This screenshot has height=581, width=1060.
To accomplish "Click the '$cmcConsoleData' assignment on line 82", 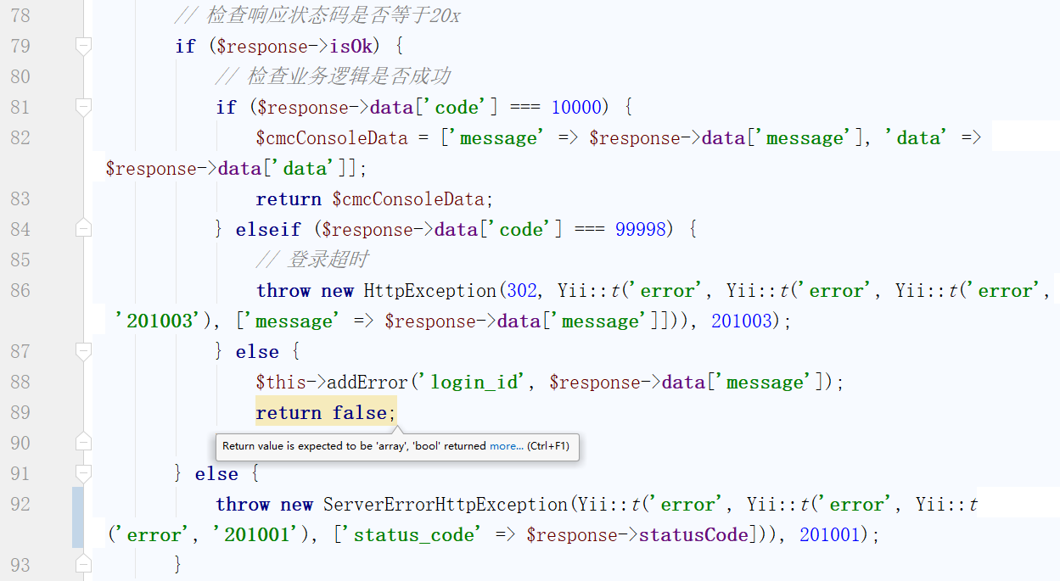I will point(332,137).
